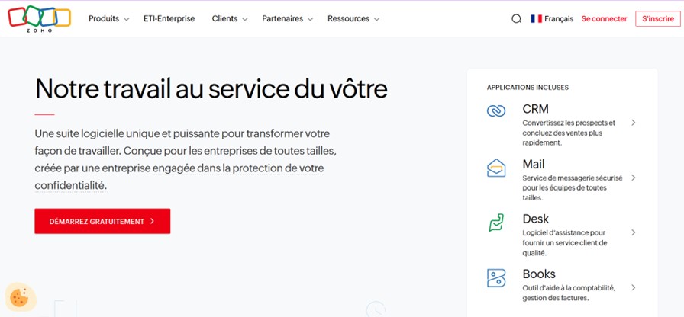The width and height of the screenshot is (684, 317).
Task: Click the Mail envelope icon
Action: pos(496,168)
